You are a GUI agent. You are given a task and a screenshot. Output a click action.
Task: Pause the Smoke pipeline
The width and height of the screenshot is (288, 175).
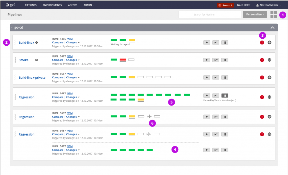tap(225, 60)
